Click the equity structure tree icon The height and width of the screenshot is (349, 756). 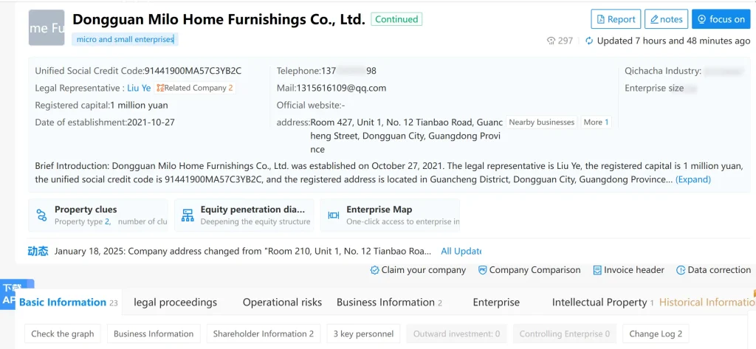(188, 215)
